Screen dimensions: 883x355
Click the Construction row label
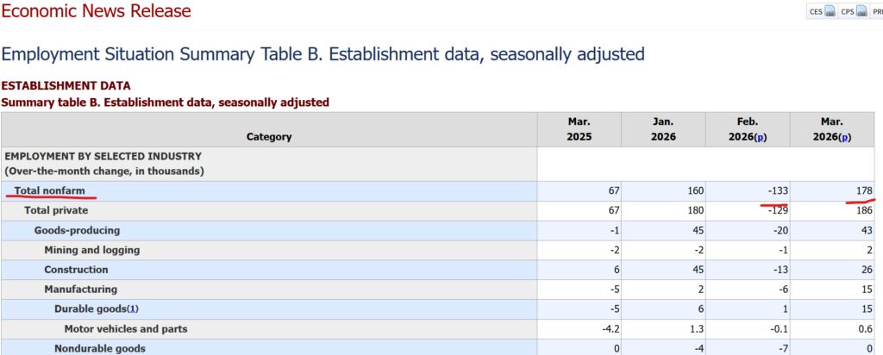(78, 270)
